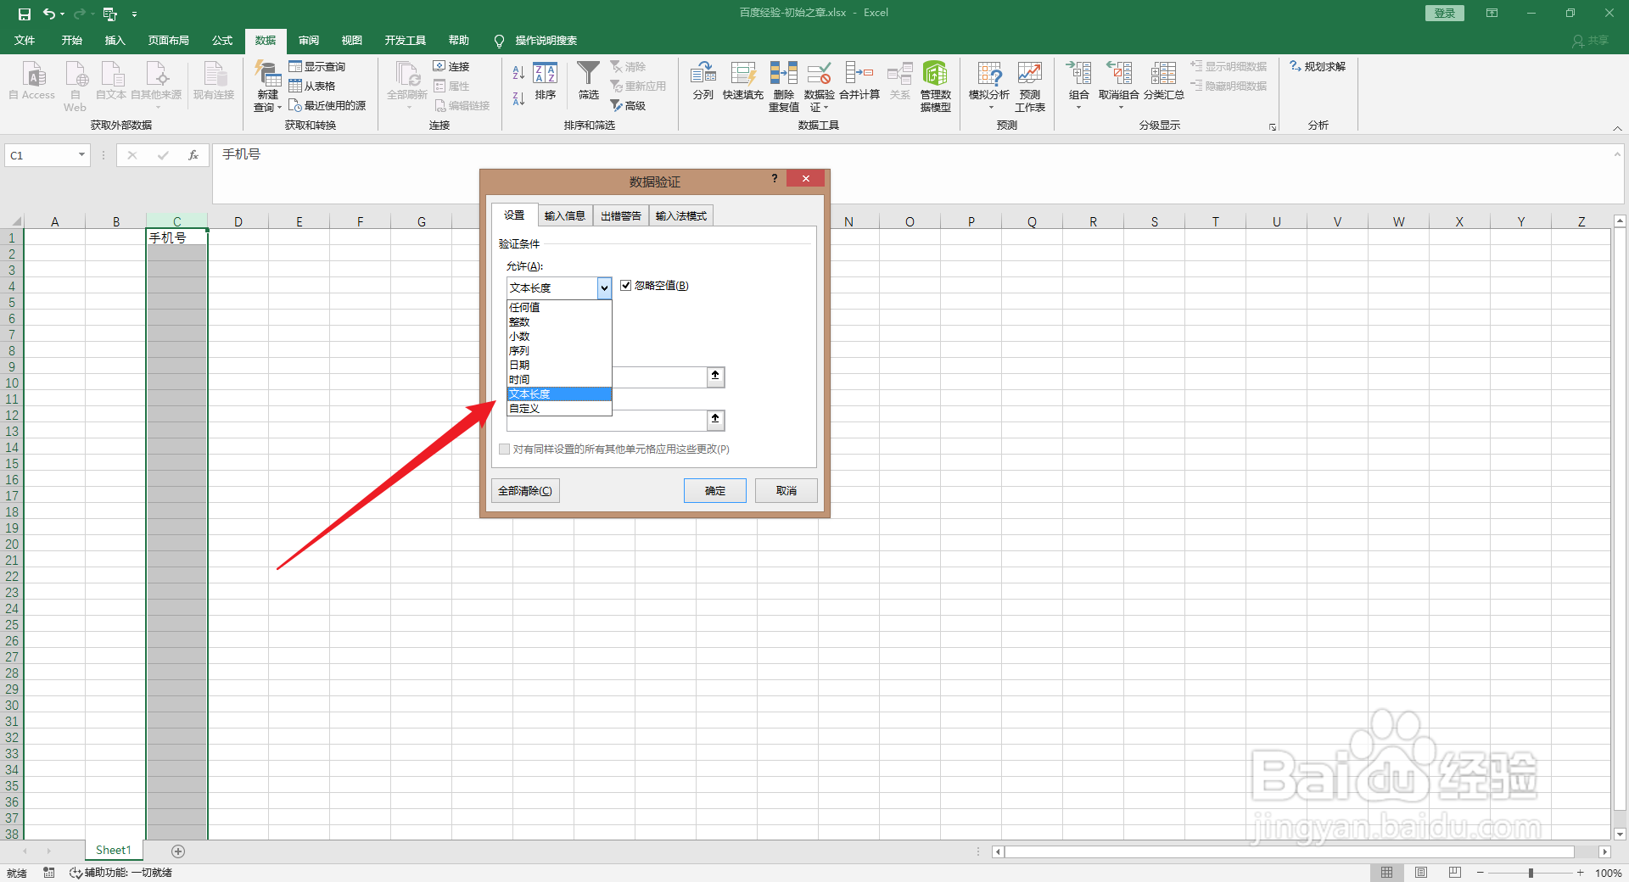Image resolution: width=1629 pixels, height=882 pixels.
Task: Click the Sign in button
Action: 1444,13
